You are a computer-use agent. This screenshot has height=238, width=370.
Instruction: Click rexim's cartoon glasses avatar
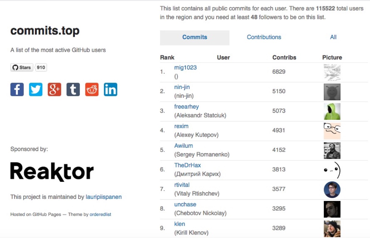coord(332,131)
